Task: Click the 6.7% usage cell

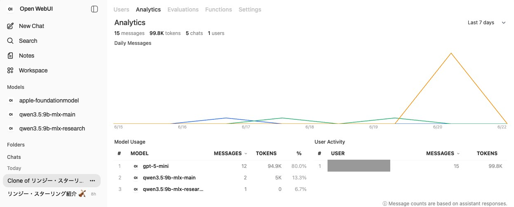Action: tap(300, 189)
